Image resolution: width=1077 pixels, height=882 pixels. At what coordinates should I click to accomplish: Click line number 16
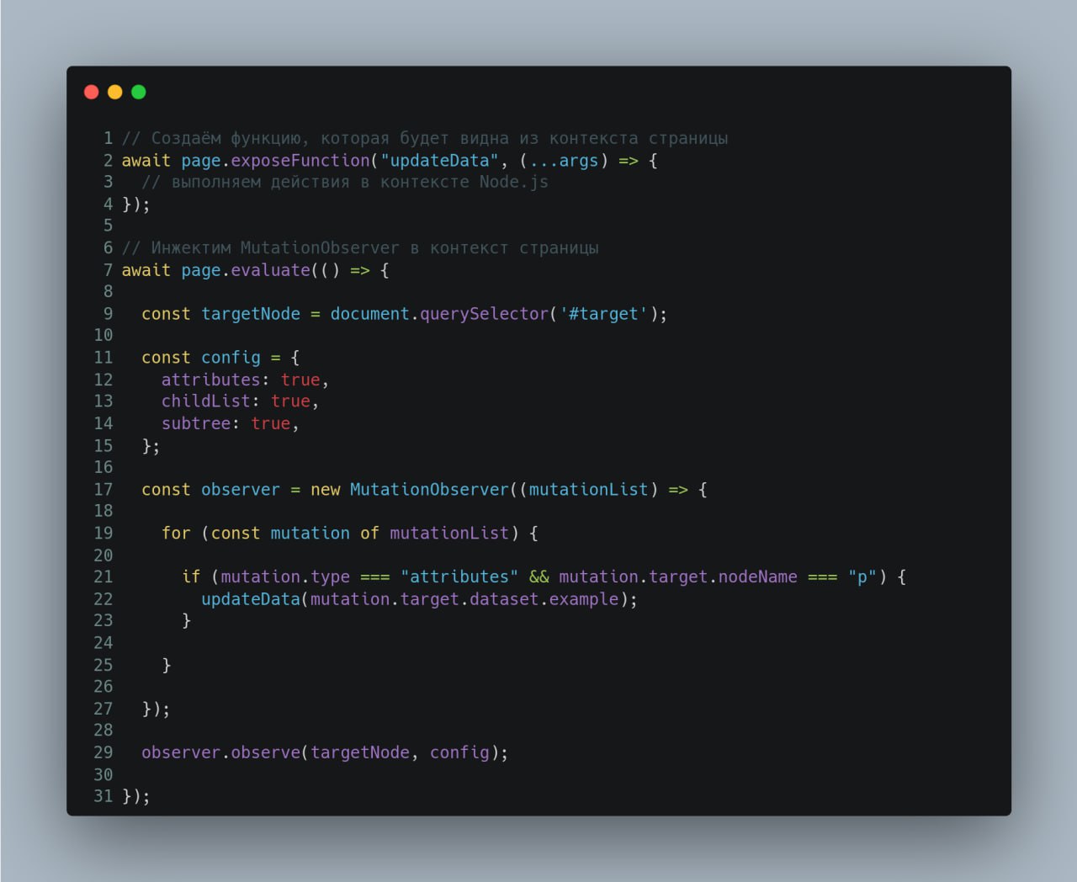103,467
